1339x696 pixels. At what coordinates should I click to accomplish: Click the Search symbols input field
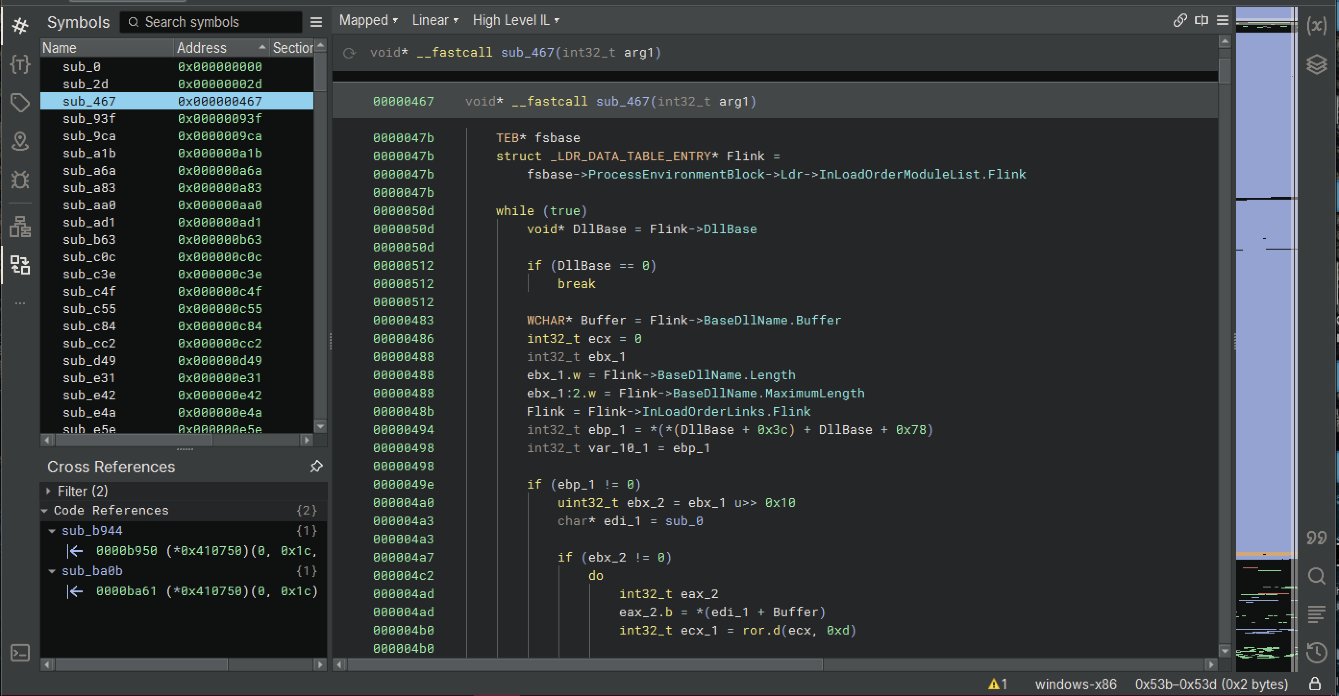tap(211, 22)
